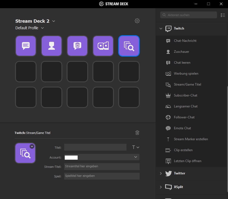Click the Stream/Game Titel action icon
This screenshot has height=199, width=228.
168,84
